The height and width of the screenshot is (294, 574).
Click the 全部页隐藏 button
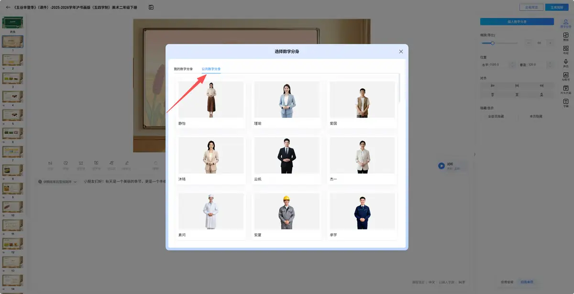tap(496, 116)
